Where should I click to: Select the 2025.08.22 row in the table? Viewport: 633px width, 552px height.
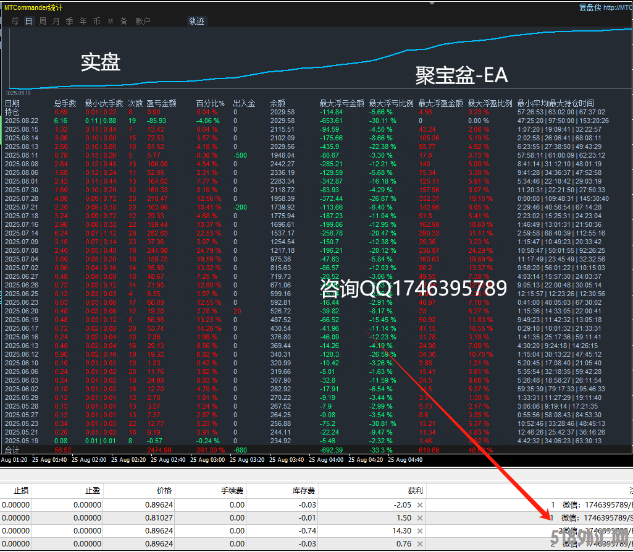point(21,121)
